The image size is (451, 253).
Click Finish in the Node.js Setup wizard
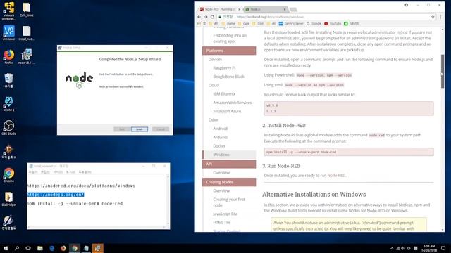(x=140, y=129)
